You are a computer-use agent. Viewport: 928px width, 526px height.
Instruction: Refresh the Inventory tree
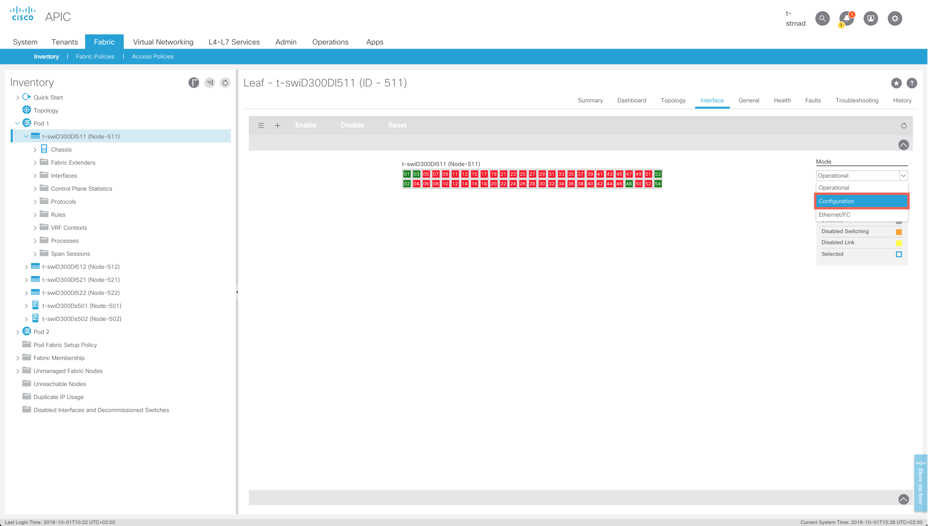click(225, 83)
